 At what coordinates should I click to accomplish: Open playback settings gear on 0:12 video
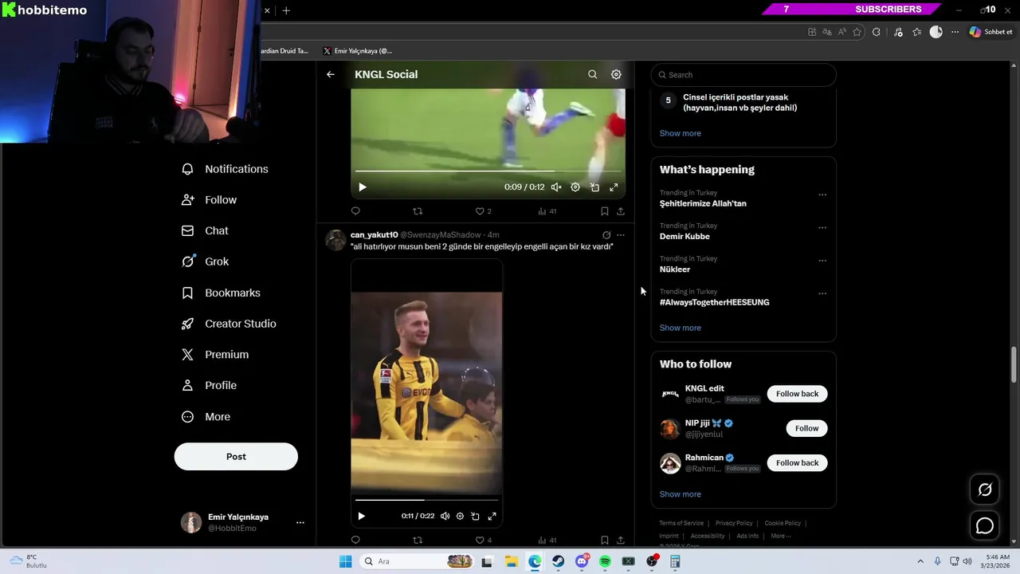pyautogui.click(x=575, y=187)
